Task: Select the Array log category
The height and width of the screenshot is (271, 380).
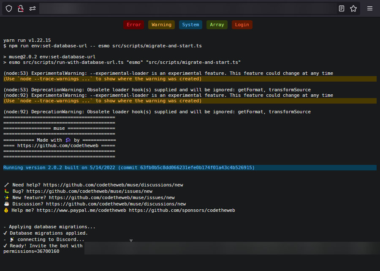Action: point(217,25)
